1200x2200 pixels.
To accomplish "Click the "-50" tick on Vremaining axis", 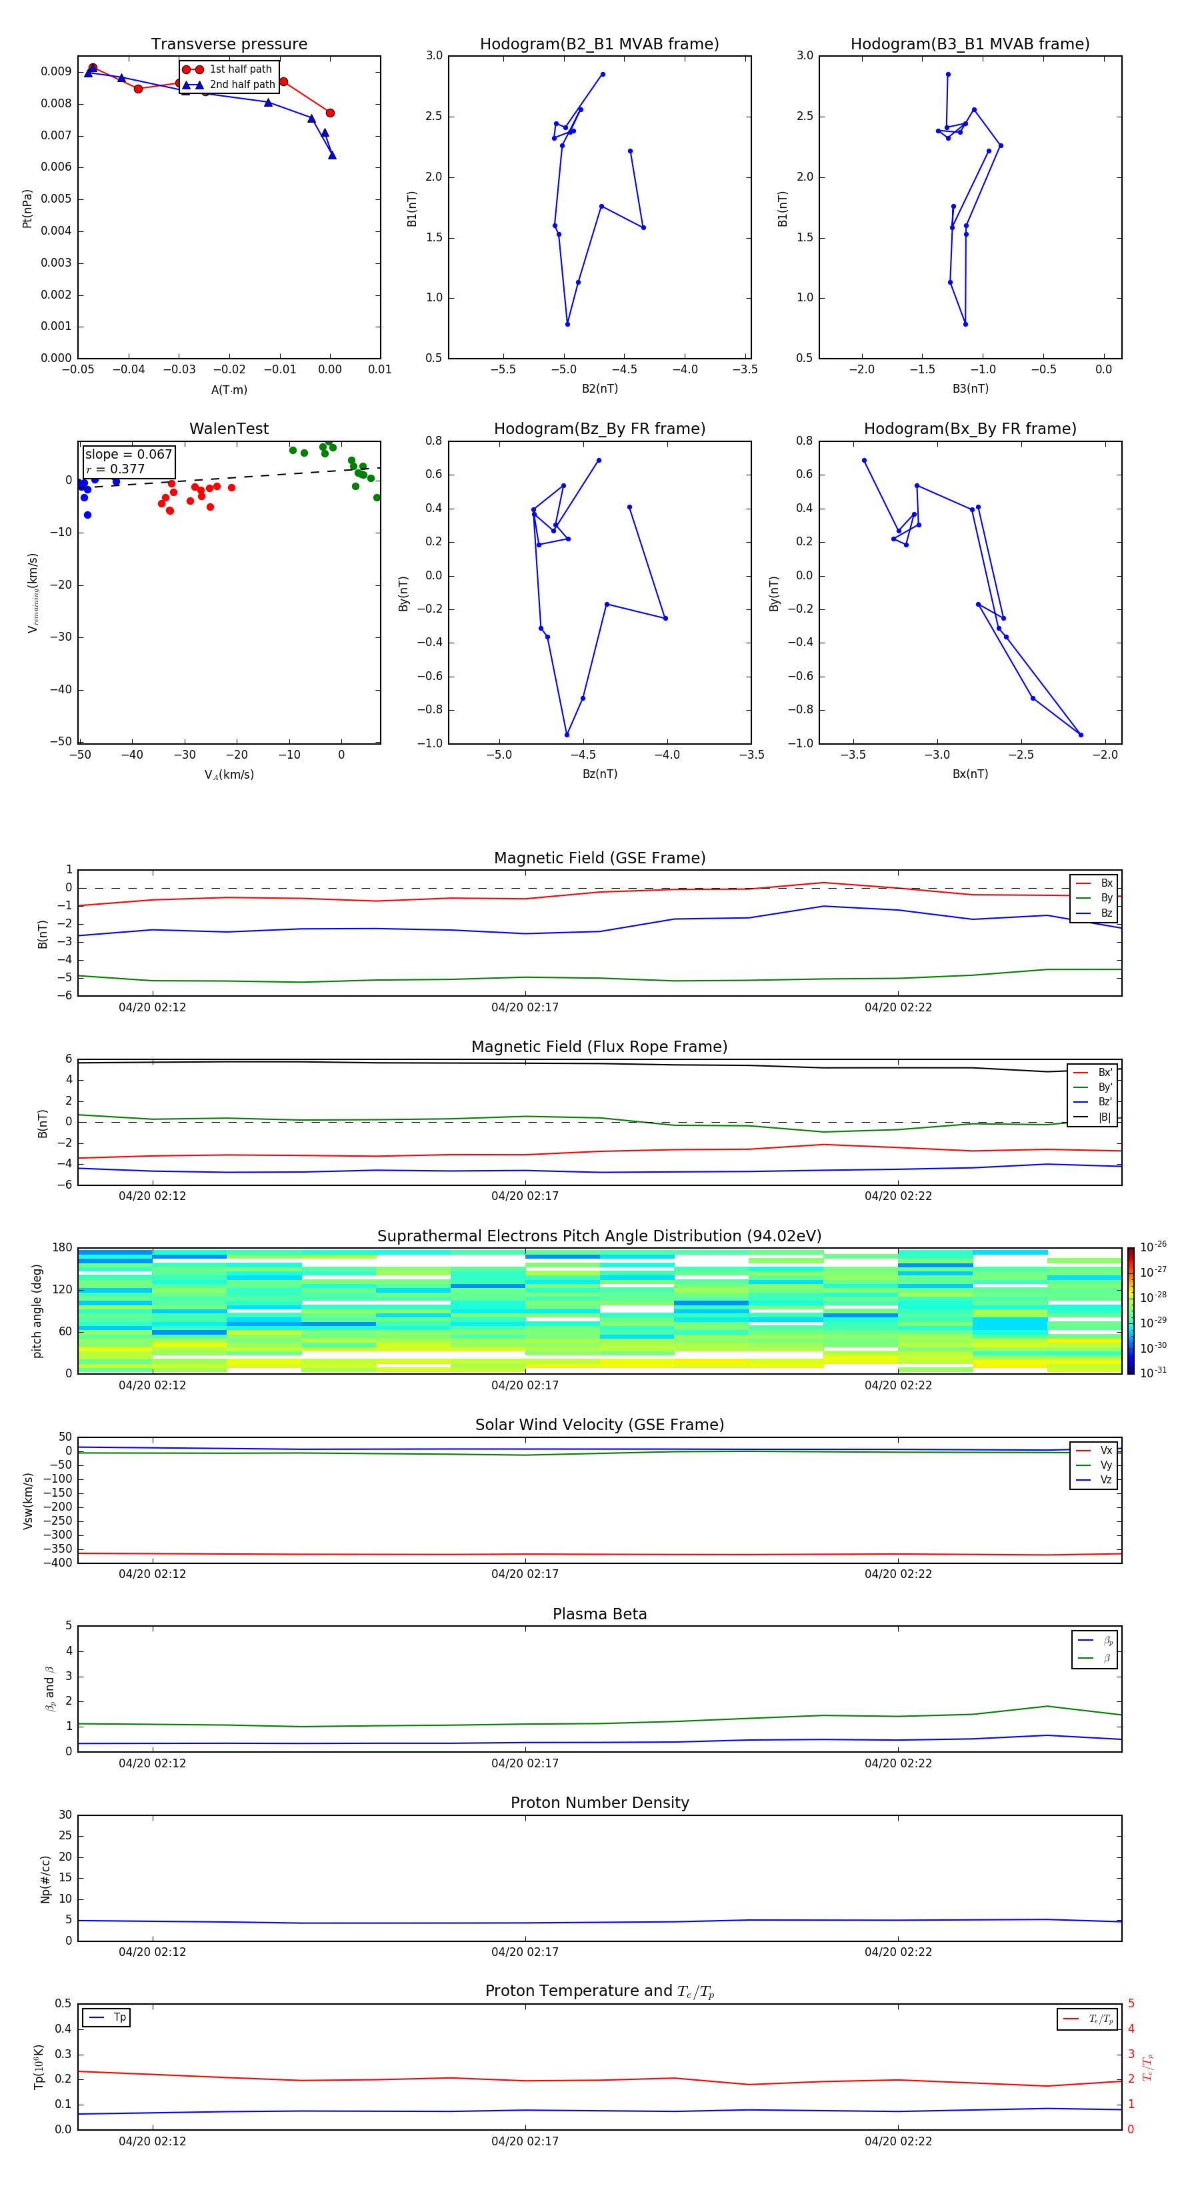I will point(61,742).
